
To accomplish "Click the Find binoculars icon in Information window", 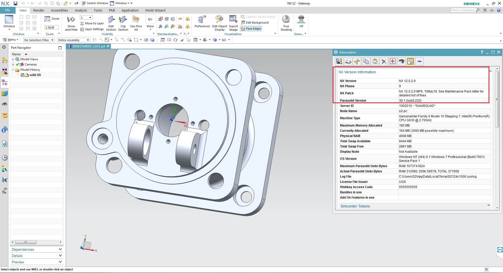I will pos(401,61).
